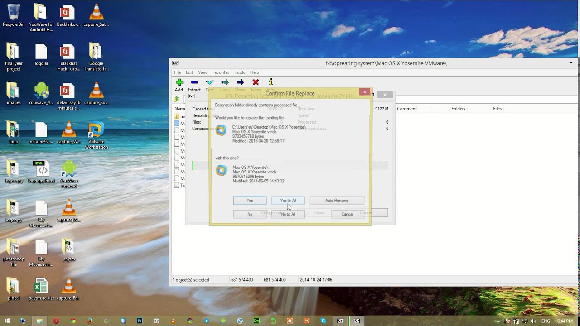
Task: Click the 2014-10-24 17:06 status entry
Action: [316, 280]
